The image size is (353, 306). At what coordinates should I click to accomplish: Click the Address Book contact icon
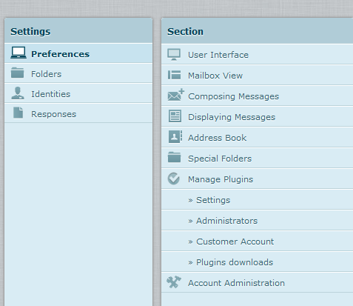175,137
